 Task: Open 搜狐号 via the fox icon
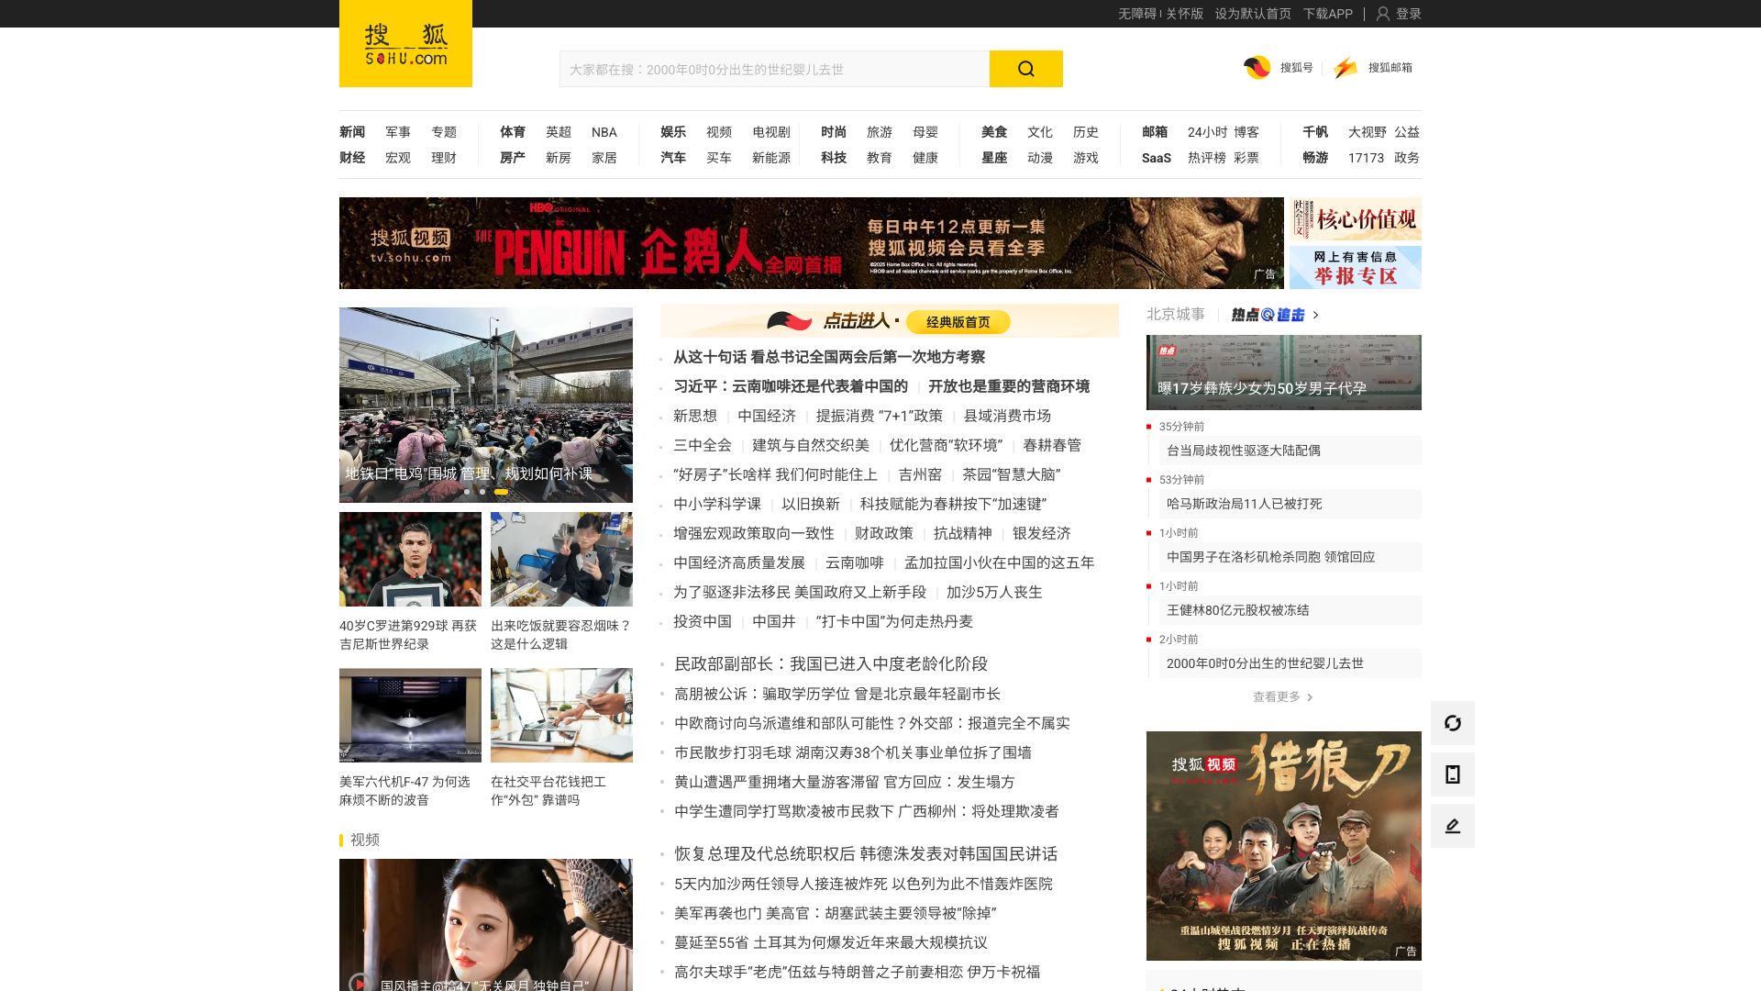point(1257,68)
